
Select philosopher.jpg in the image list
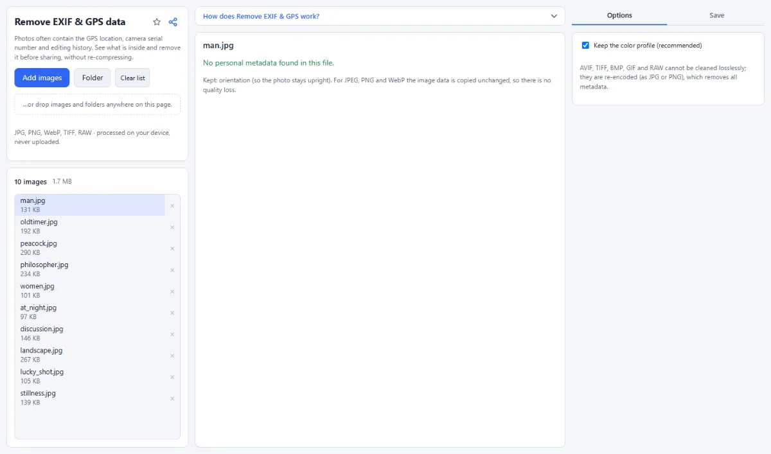(90, 269)
